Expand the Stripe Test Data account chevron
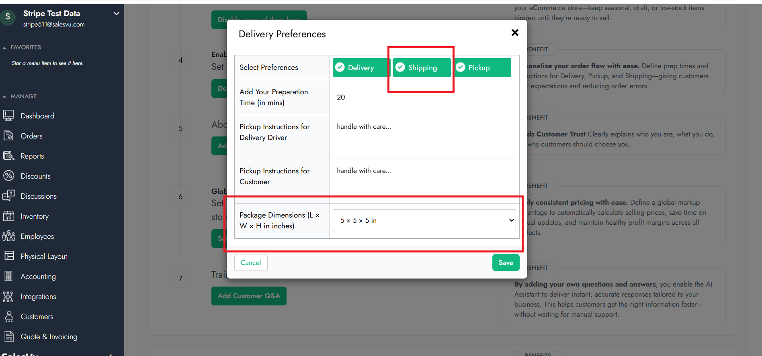This screenshot has width=762, height=356. (117, 14)
